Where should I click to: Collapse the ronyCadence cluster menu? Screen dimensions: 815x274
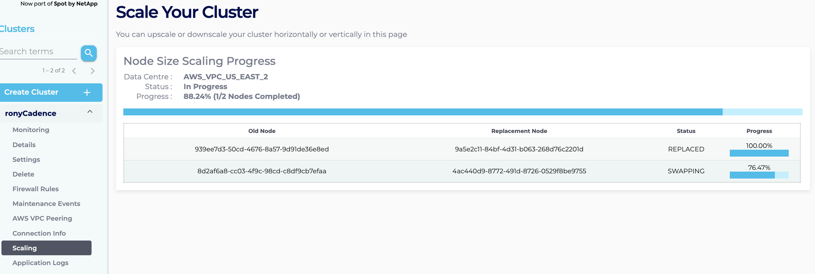(90, 112)
